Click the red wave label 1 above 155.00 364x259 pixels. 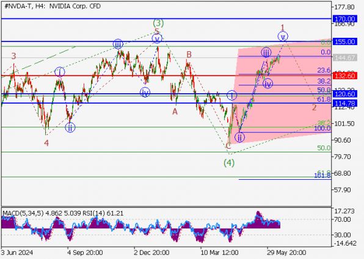click(283, 28)
